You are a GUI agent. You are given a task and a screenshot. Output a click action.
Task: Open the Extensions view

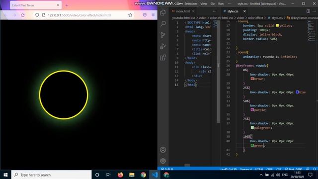click(163, 58)
